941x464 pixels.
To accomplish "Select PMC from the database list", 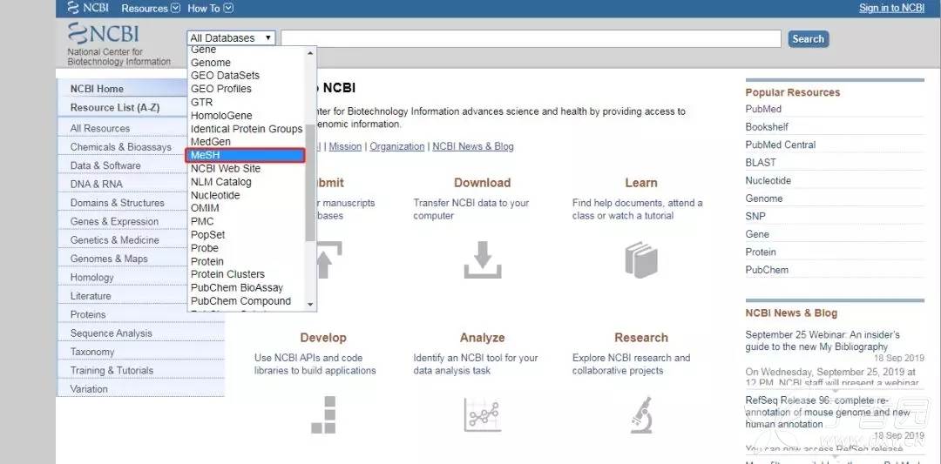I will (x=202, y=221).
